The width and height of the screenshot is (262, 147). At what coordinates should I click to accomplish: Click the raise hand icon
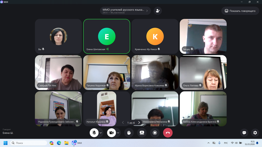tap(129, 133)
